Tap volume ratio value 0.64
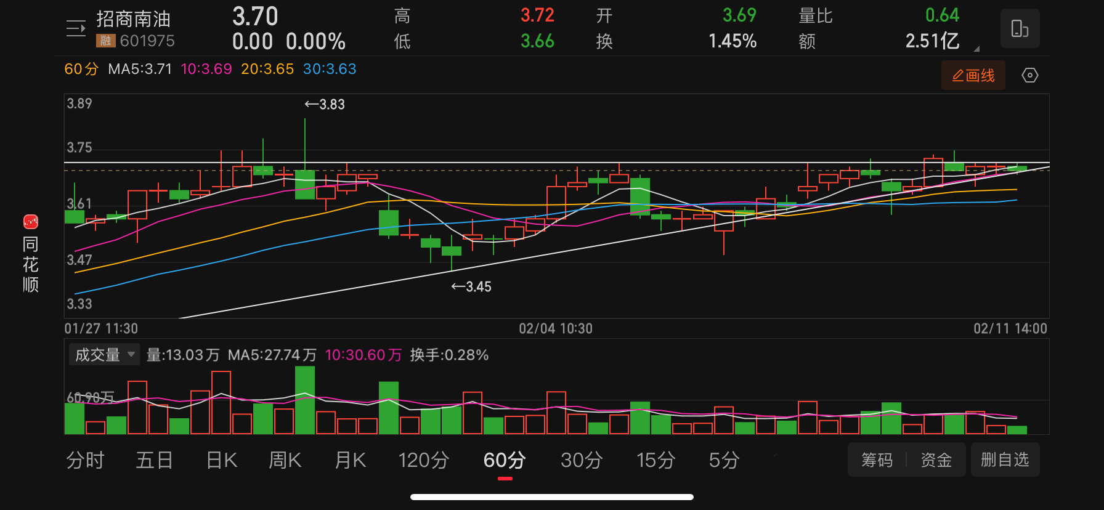This screenshot has height=510, width=1104. click(942, 15)
